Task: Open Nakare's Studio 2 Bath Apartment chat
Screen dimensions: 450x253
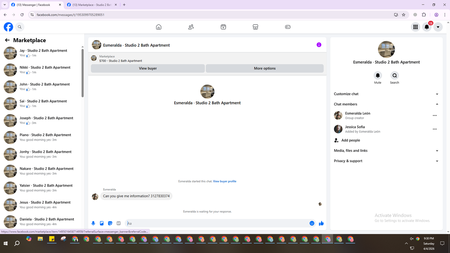Action: coord(42,171)
